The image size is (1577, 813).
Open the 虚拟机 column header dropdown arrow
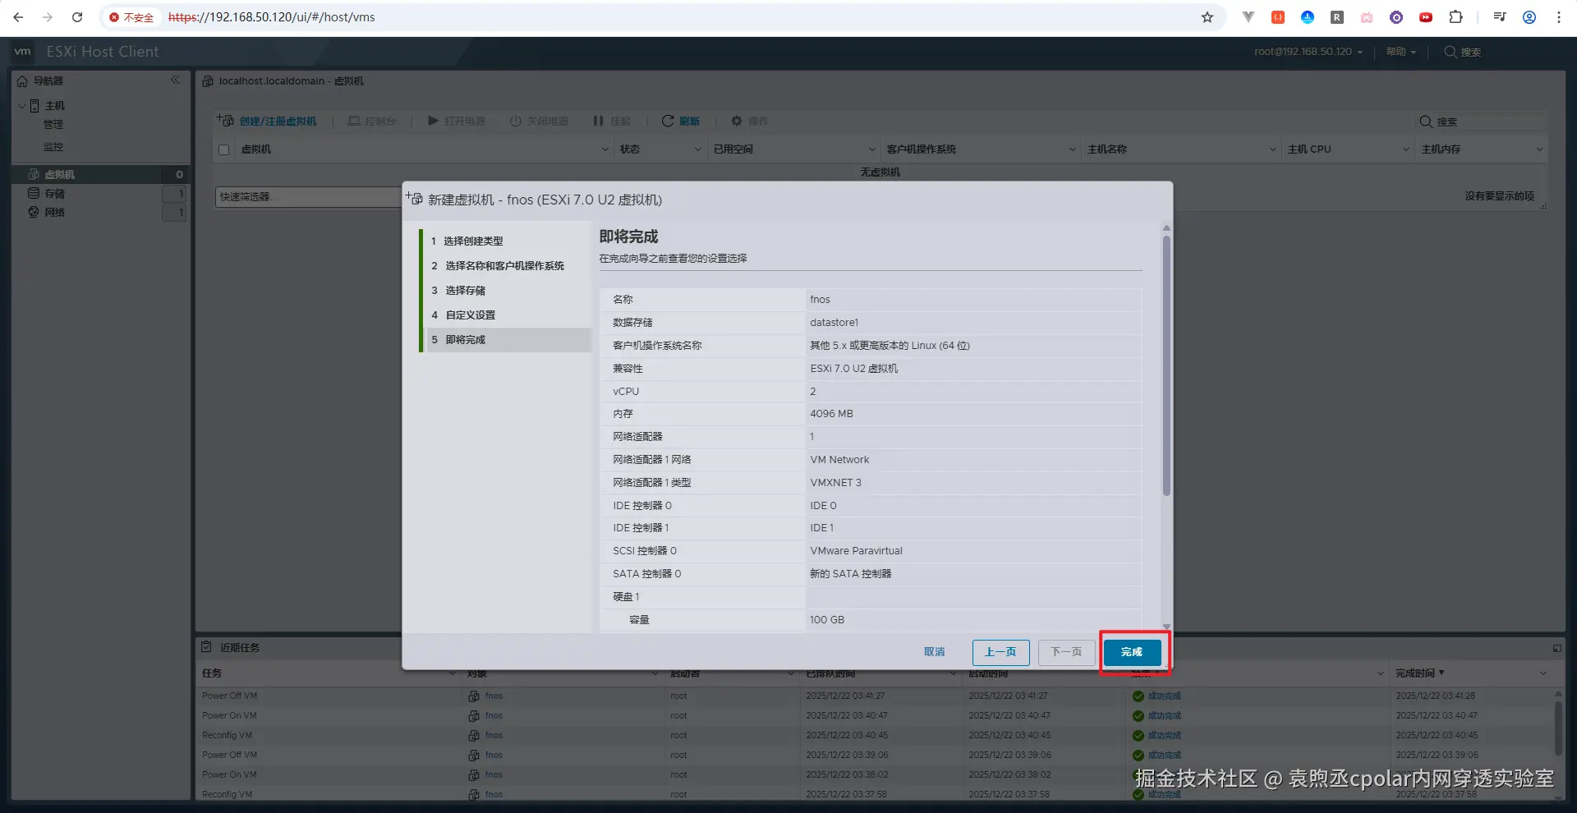(605, 149)
